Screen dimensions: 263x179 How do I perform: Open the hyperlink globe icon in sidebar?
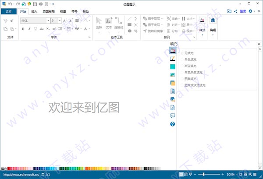coord(173,99)
